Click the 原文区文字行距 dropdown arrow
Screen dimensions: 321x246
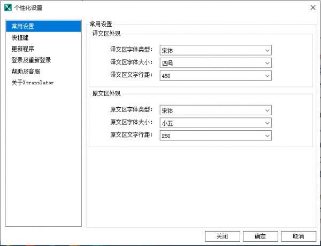click(x=267, y=136)
